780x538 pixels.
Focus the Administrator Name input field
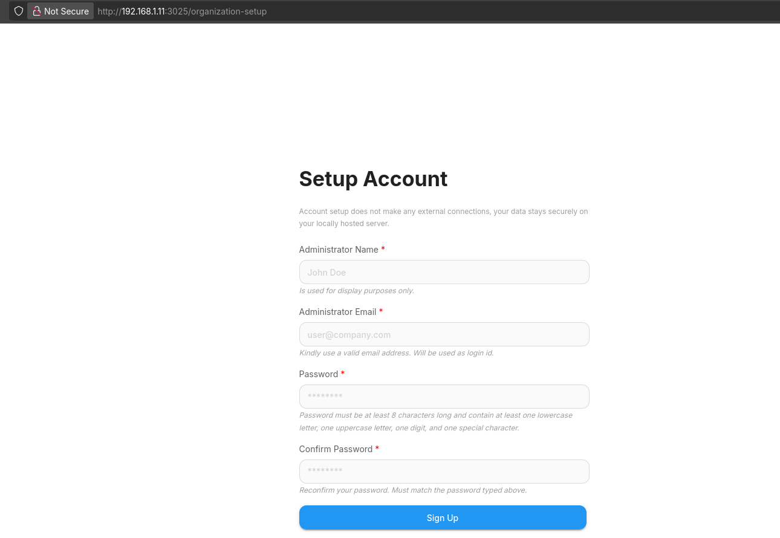444,272
